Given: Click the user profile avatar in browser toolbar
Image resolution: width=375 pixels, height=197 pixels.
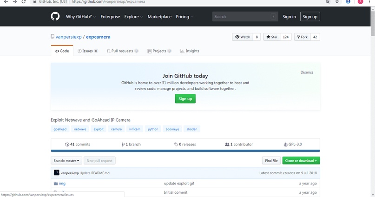Looking at the screenshot, I should 360,2.
